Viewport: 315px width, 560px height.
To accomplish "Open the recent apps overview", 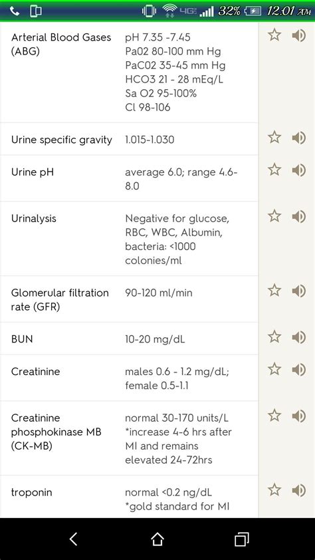I will [241, 539].
